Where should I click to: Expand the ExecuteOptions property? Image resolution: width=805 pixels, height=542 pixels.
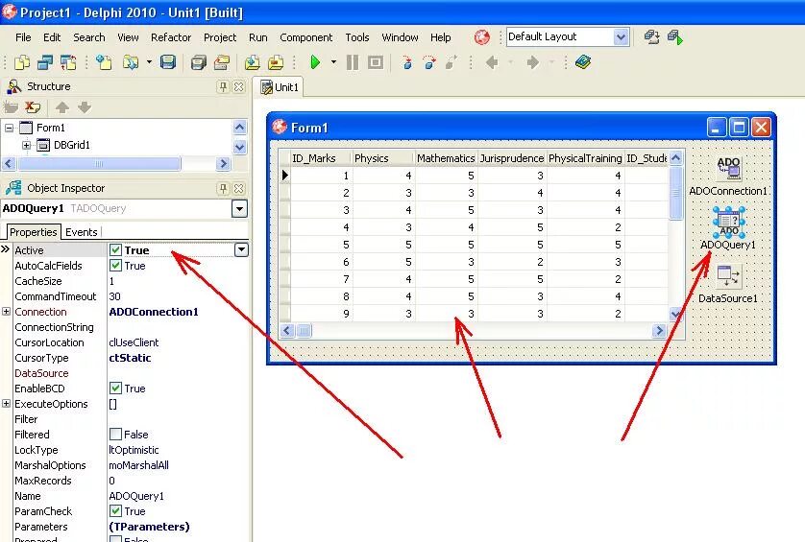tap(6, 404)
